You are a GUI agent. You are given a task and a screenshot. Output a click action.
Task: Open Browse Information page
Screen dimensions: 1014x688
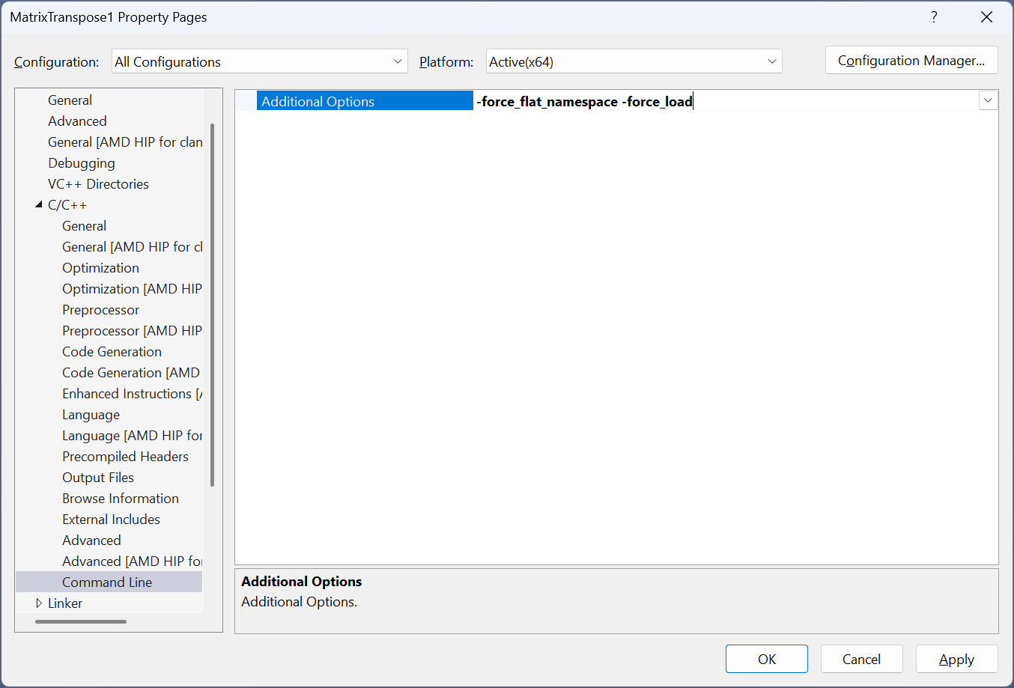pyautogui.click(x=121, y=499)
